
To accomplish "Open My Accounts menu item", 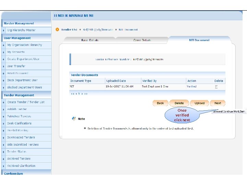I will (16, 52).
